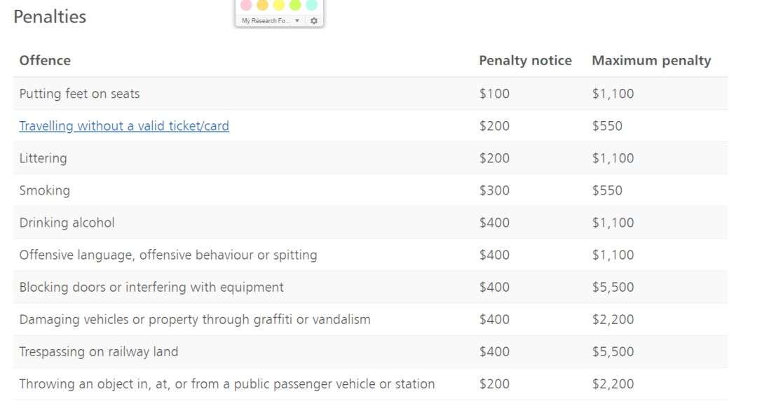Click the Trespassing on railway land entry

coord(99,351)
